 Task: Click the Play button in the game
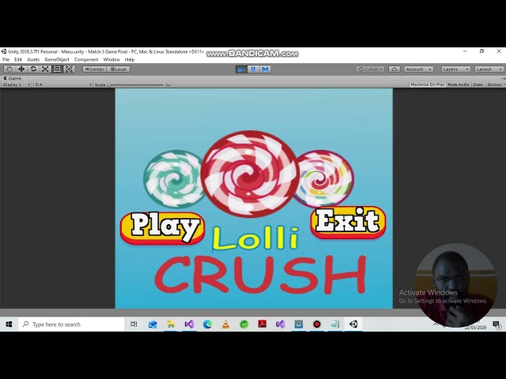tap(163, 227)
